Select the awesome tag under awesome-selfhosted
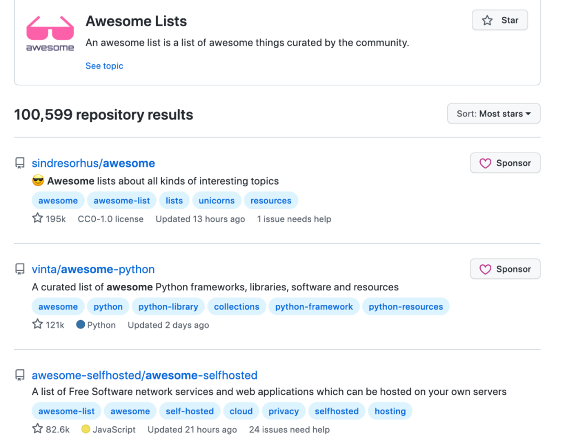The image size is (565, 443). point(130,411)
